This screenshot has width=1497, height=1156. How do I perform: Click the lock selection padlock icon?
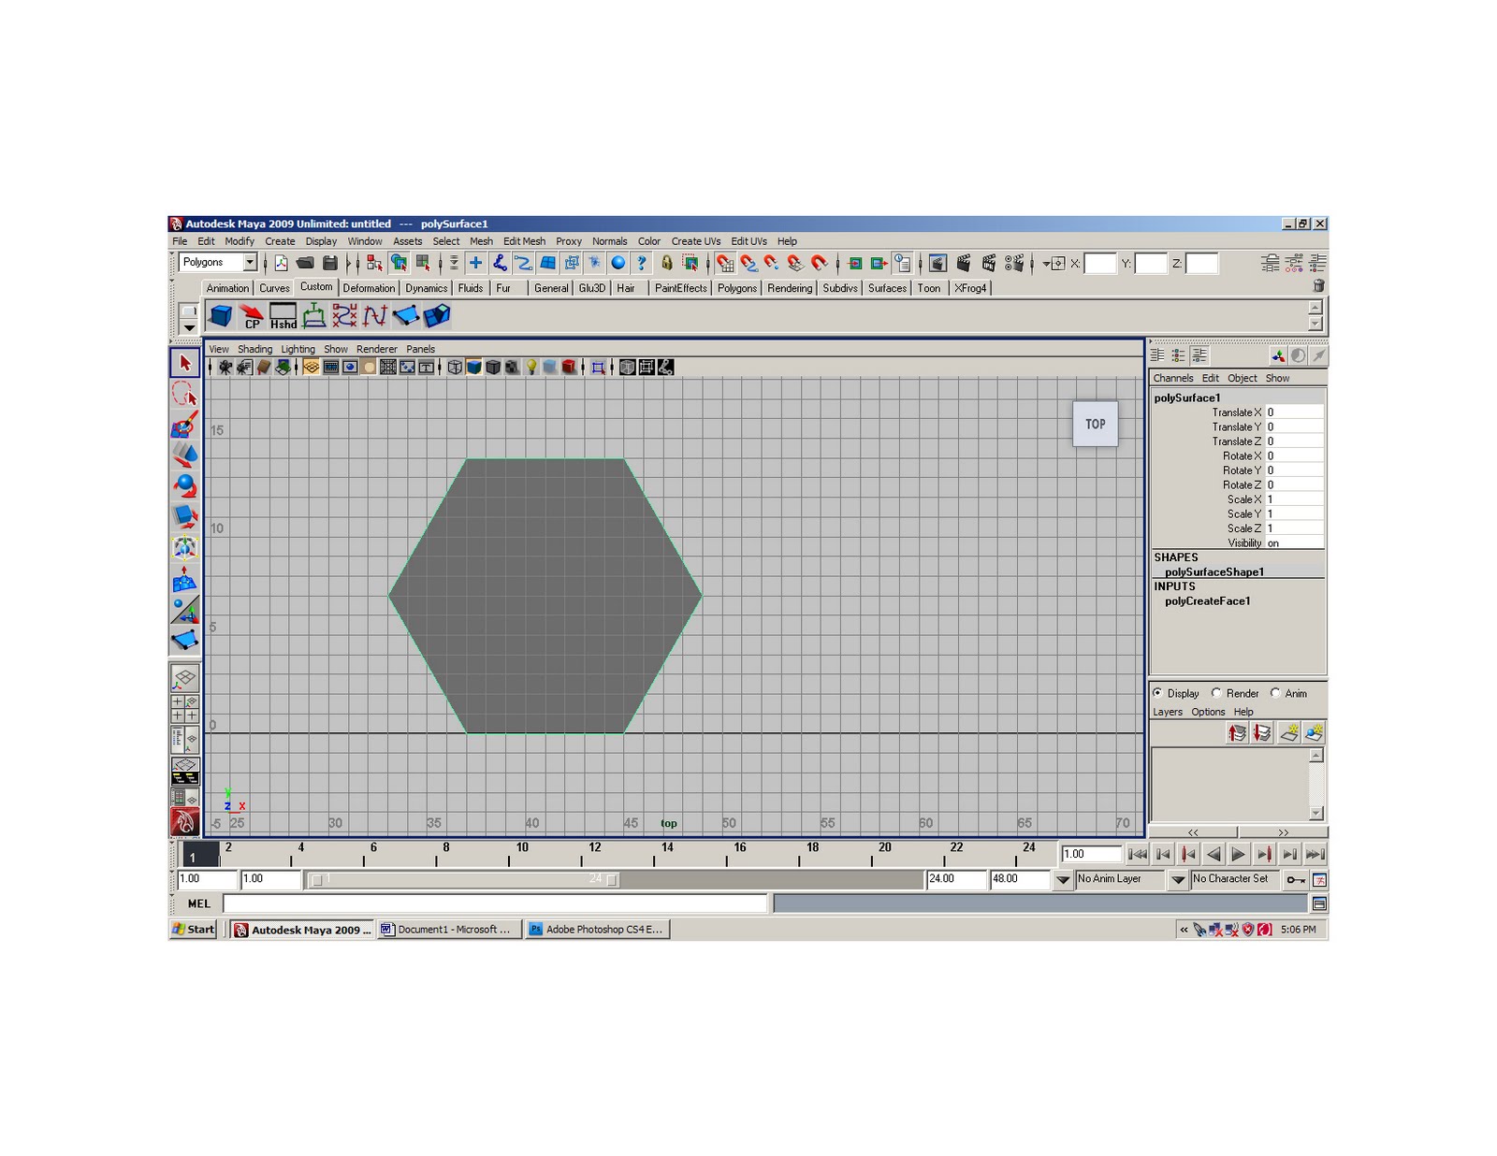coord(666,264)
